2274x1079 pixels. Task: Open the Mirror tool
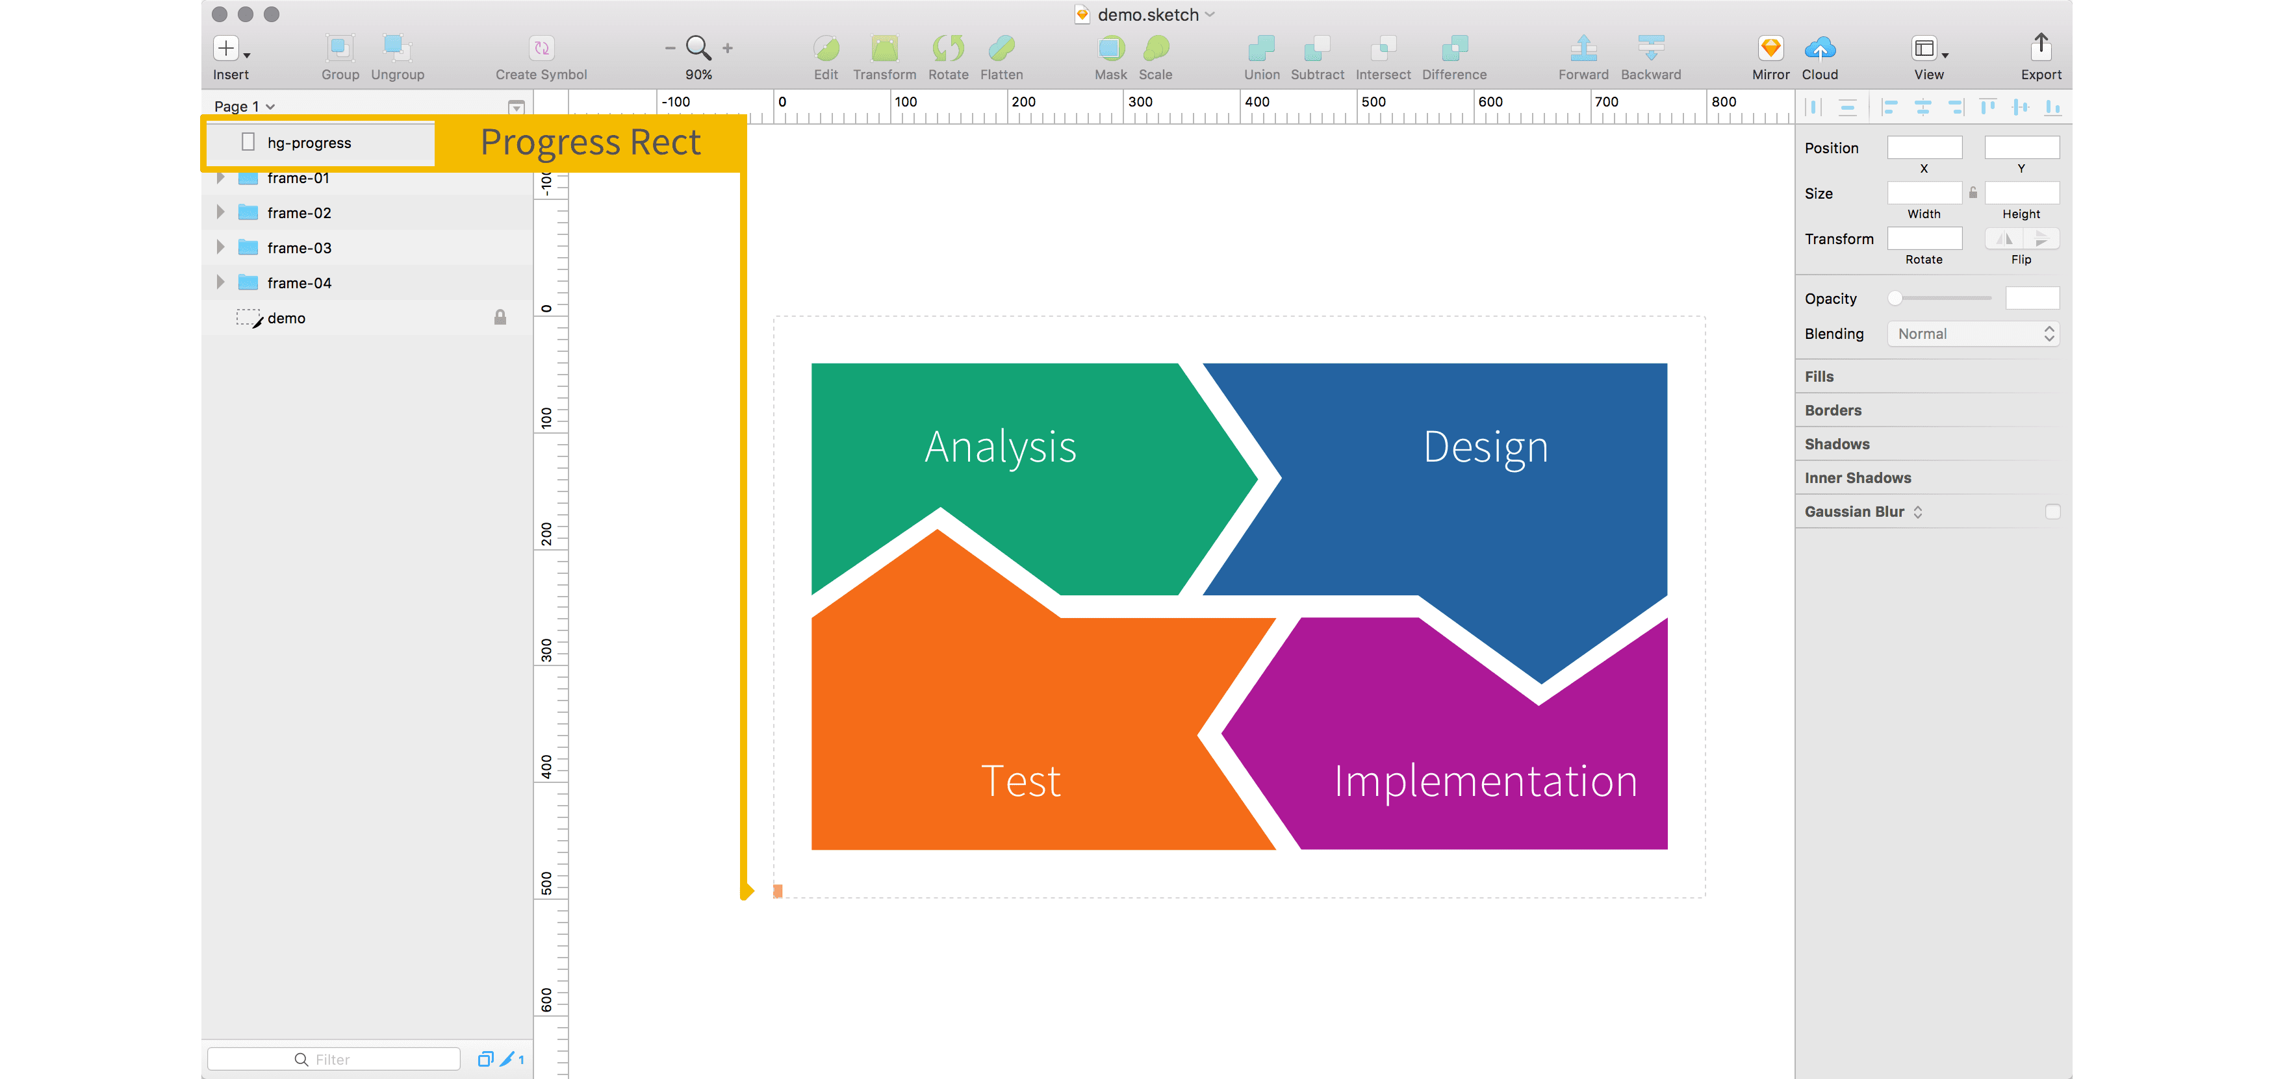1770,47
